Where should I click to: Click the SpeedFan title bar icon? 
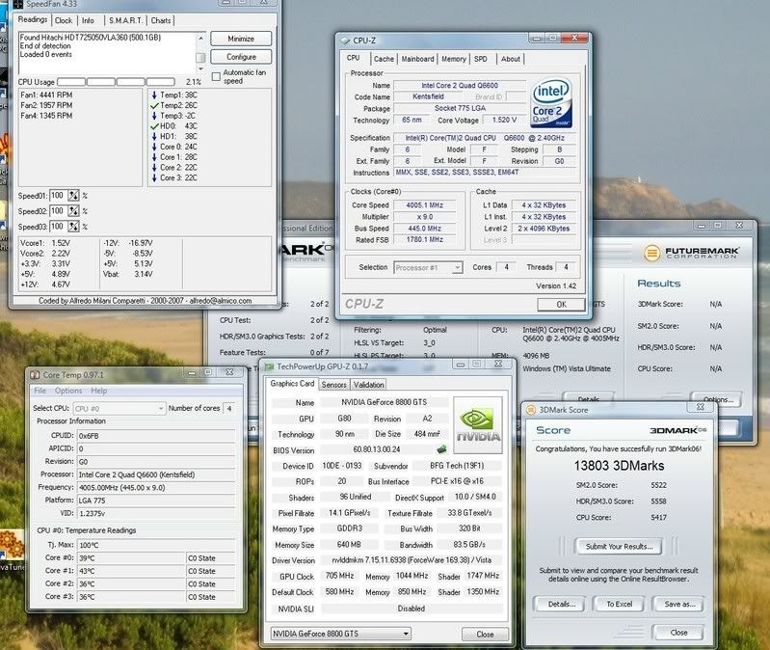(x=18, y=4)
